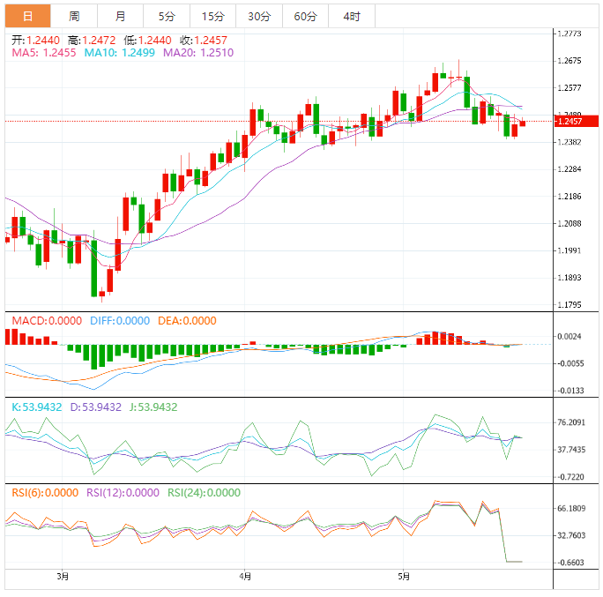Click the DEA:0.0000 label

click(187, 321)
